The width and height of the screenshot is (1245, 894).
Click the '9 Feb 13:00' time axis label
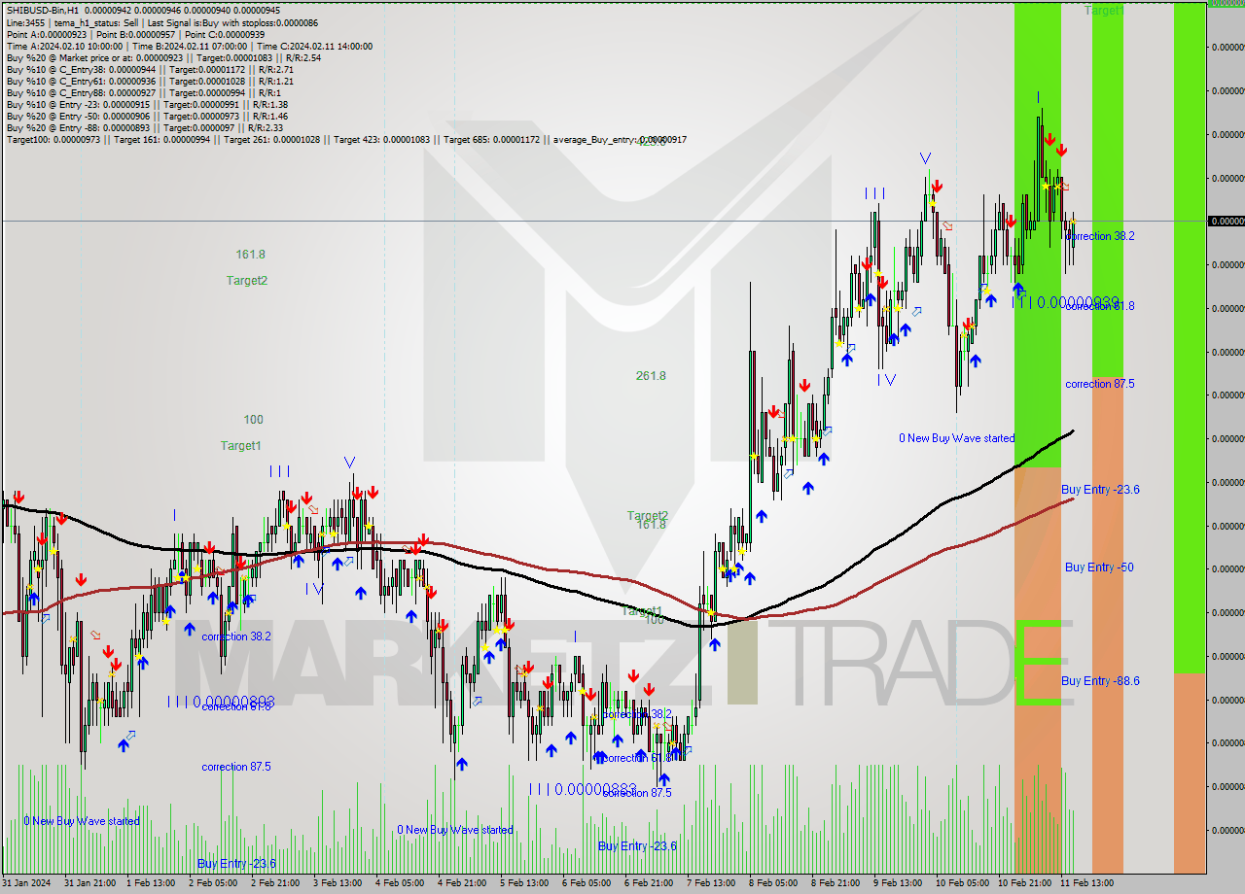[898, 883]
